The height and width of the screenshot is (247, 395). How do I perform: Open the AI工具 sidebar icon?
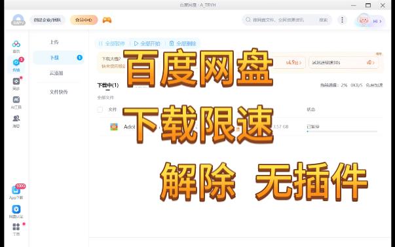pos(16,100)
